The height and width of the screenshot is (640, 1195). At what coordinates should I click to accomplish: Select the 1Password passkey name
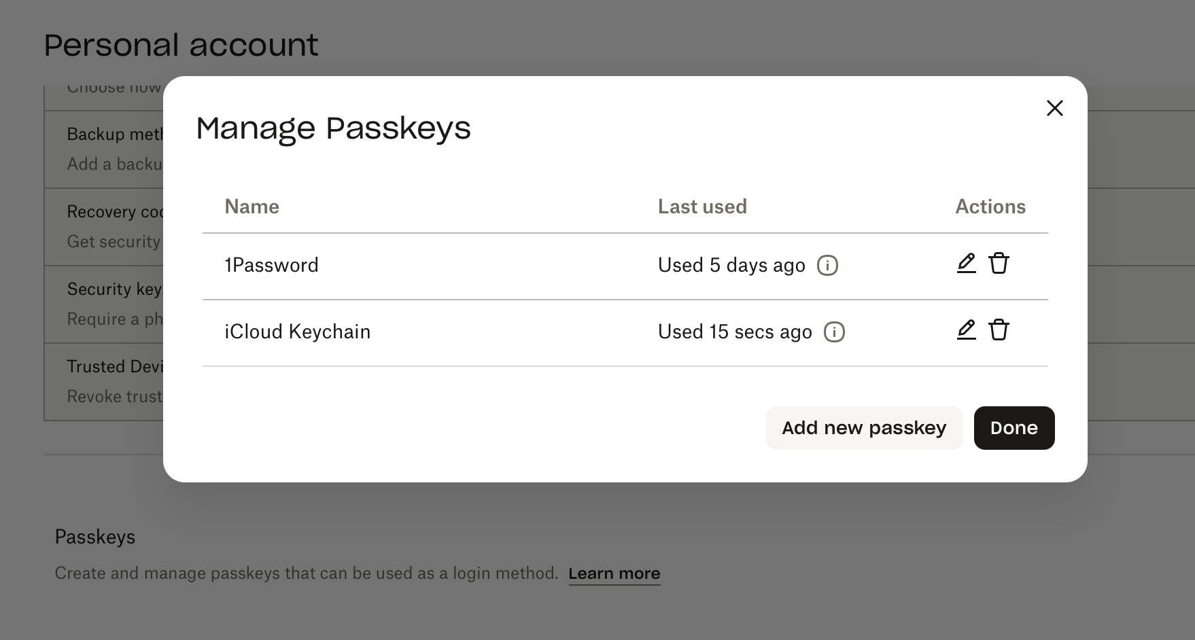pos(271,265)
